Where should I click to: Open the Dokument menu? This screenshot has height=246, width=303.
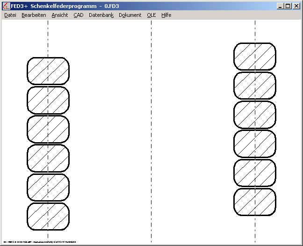tap(130, 15)
